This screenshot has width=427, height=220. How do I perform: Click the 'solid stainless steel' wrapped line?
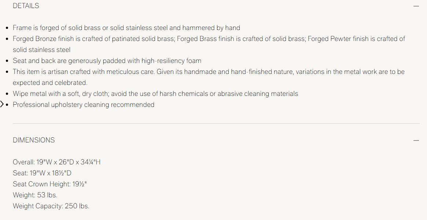click(42, 50)
